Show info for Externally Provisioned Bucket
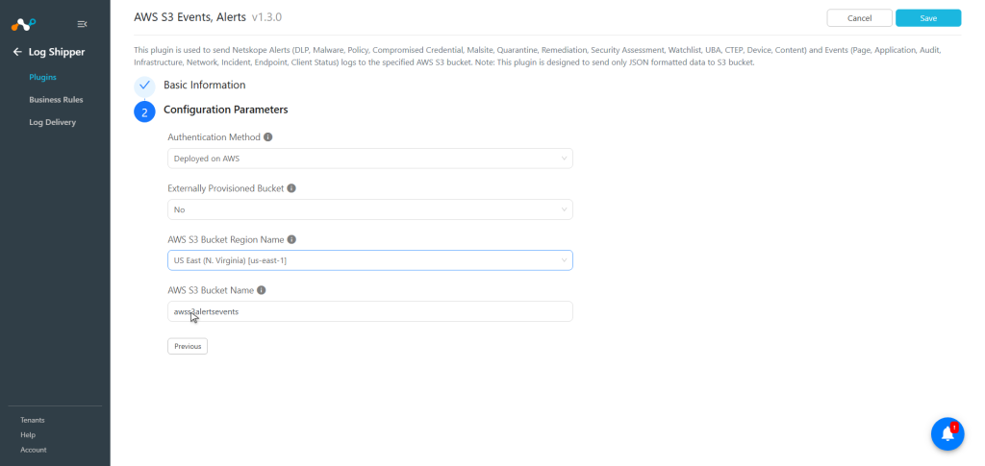 click(x=291, y=188)
